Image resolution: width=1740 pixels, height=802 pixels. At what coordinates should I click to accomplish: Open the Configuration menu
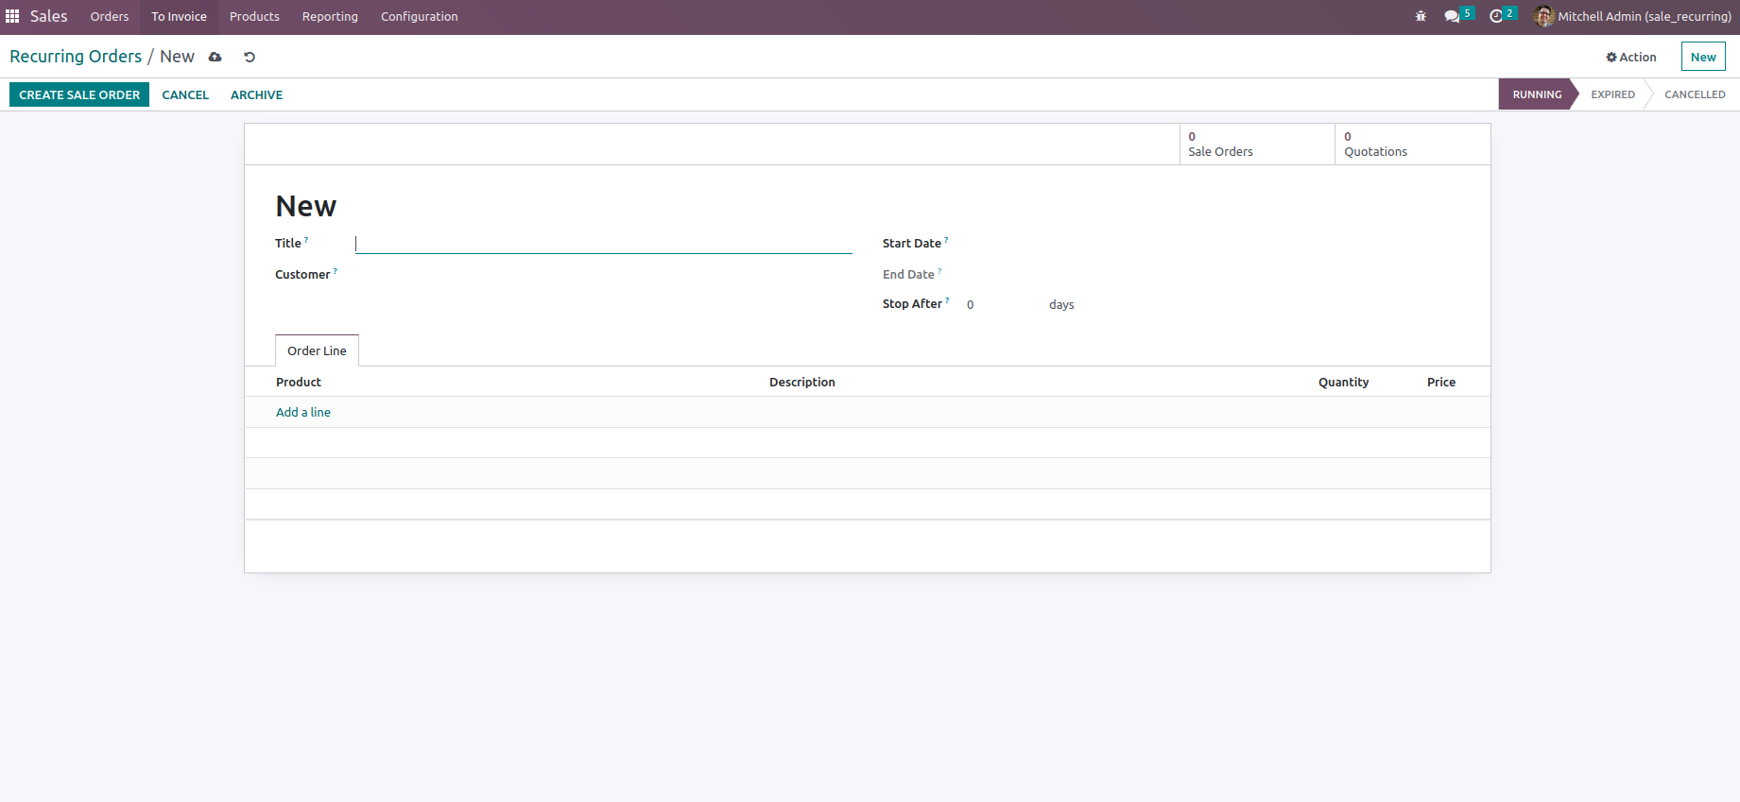(419, 16)
